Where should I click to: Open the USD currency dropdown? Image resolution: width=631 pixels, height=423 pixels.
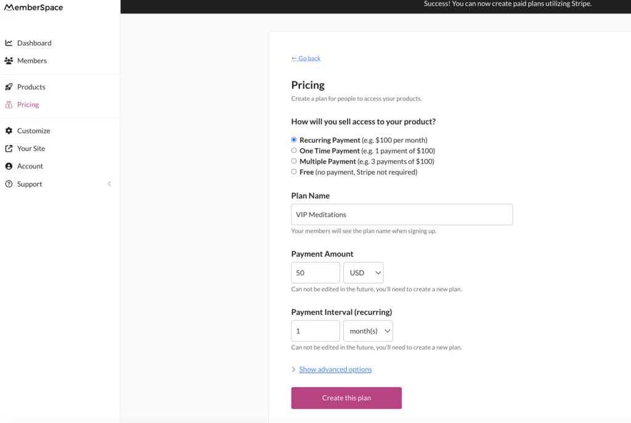pyautogui.click(x=363, y=273)
